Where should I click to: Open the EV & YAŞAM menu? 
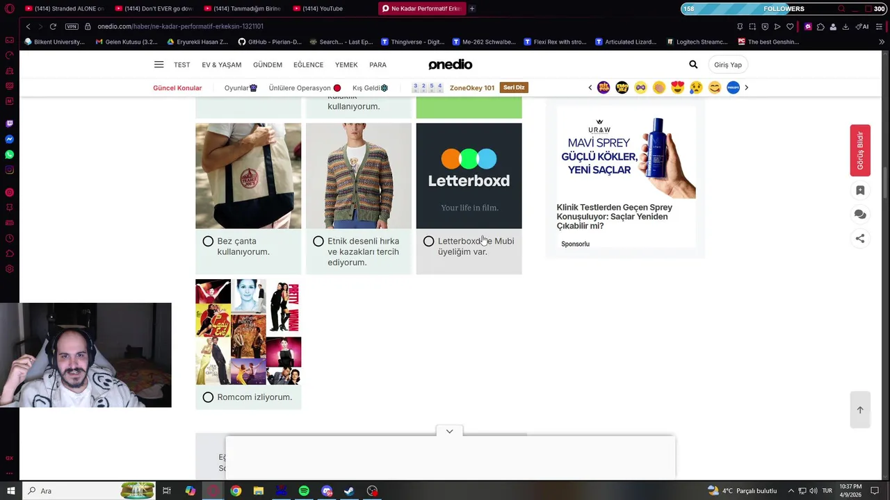[222, 65]
